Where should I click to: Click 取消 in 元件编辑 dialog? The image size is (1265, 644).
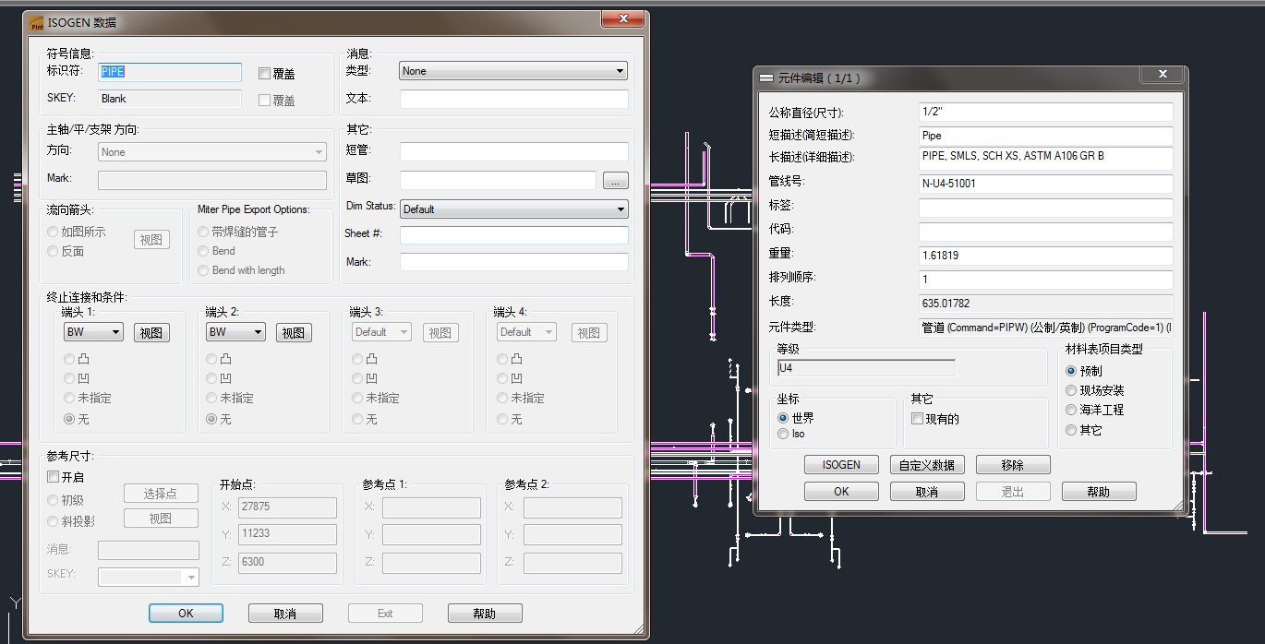(927, 492)
